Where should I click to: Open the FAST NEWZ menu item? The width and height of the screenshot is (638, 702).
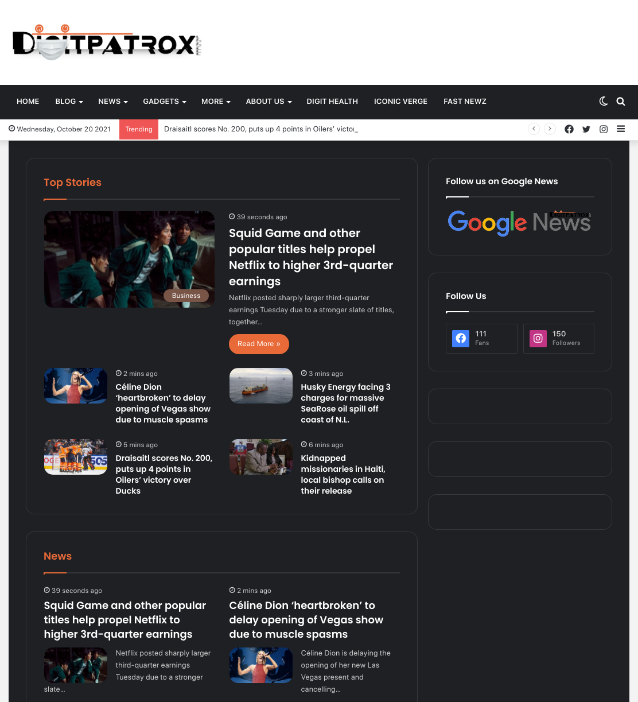click(465, 102)
